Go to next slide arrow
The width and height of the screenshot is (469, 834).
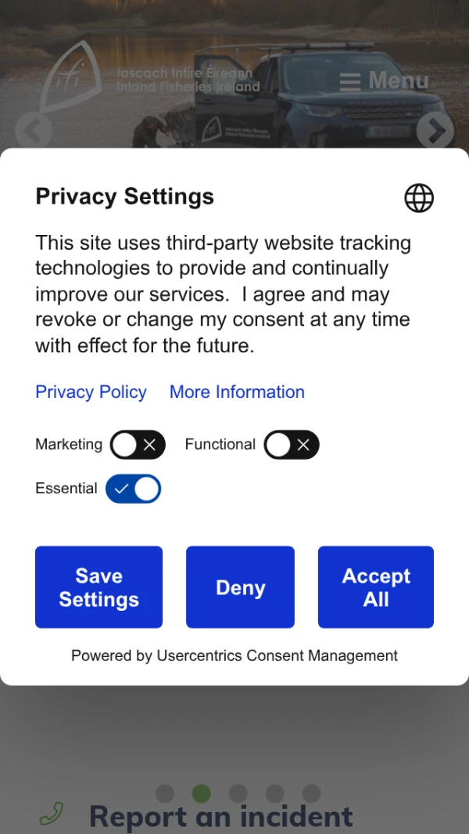435,132
